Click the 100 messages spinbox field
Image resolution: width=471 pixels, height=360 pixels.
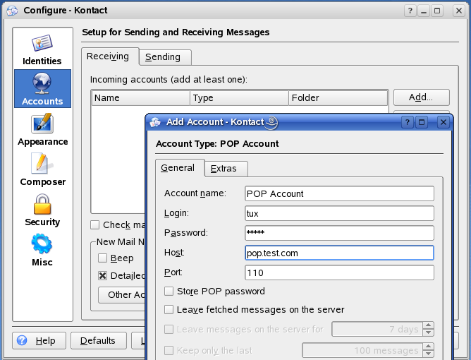click(362, 350)
